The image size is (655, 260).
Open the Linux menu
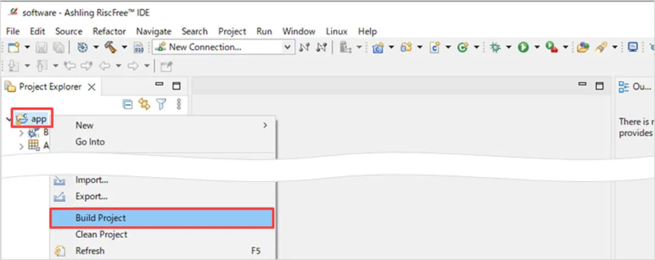[337, 32]
